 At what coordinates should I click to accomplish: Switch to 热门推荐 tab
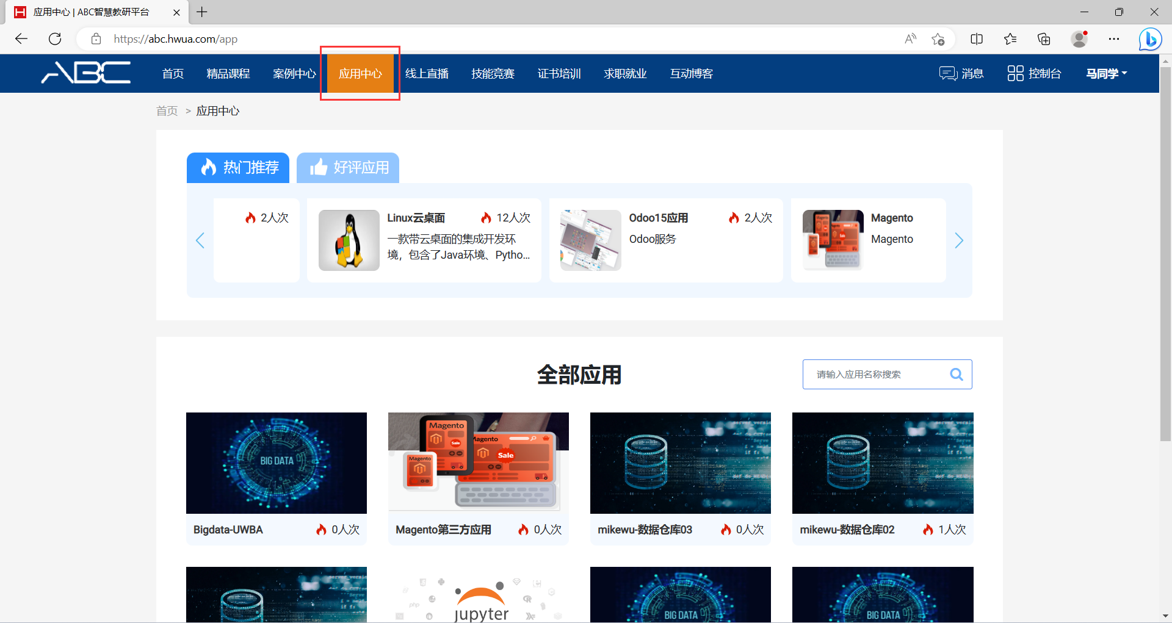(x=238, y=167)
